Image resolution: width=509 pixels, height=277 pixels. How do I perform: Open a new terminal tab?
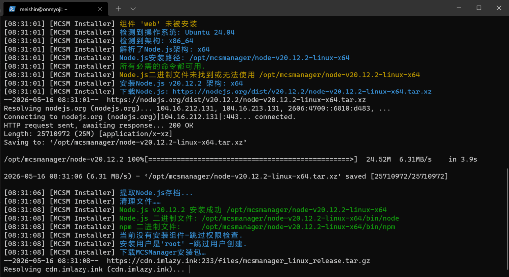click(118, 9)
